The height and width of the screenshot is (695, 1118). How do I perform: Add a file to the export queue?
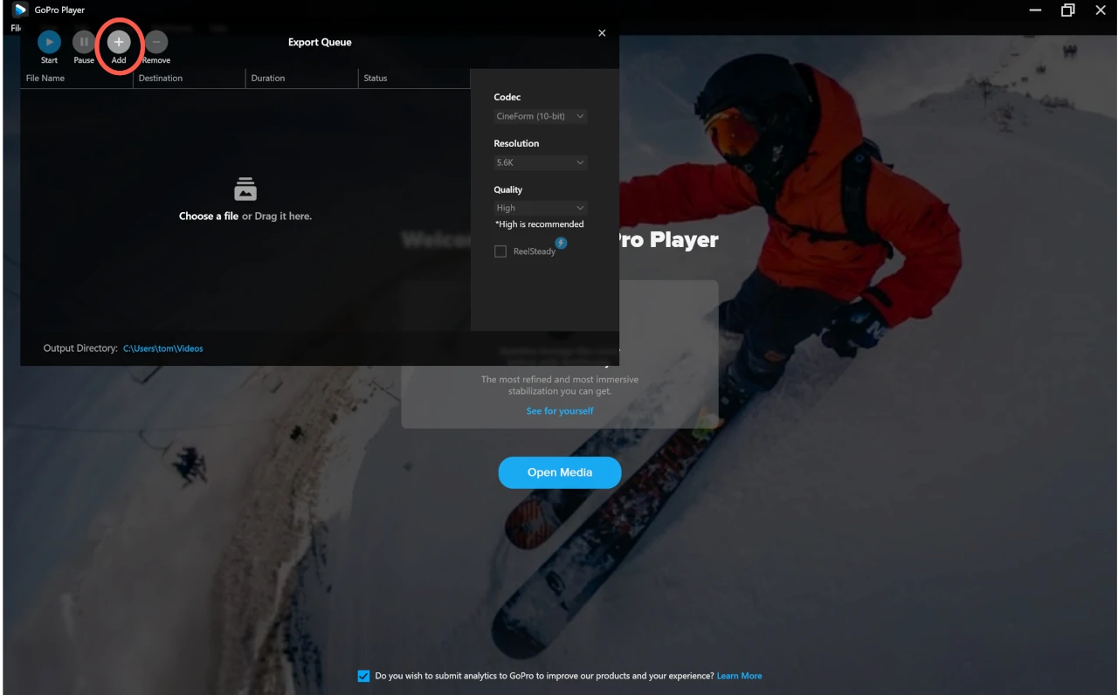click(x=119, y=41)
